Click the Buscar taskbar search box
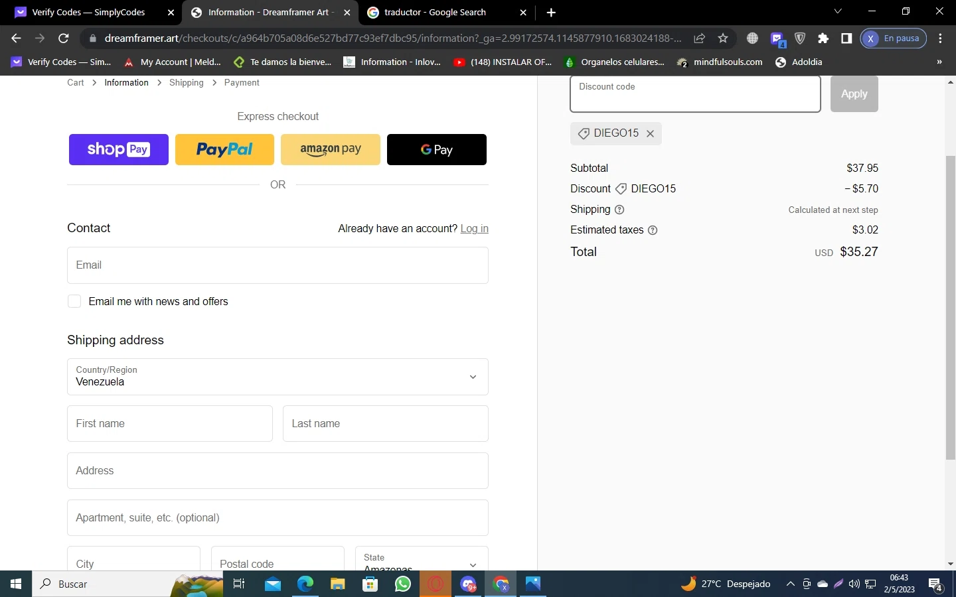 coord(127,584)
